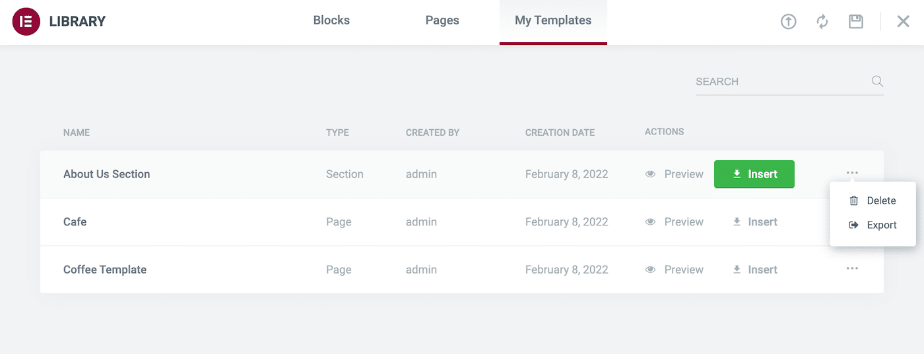This screenshot has height=354, width=924.
Task: Preview the Cafe template
Action: [675, 221]
